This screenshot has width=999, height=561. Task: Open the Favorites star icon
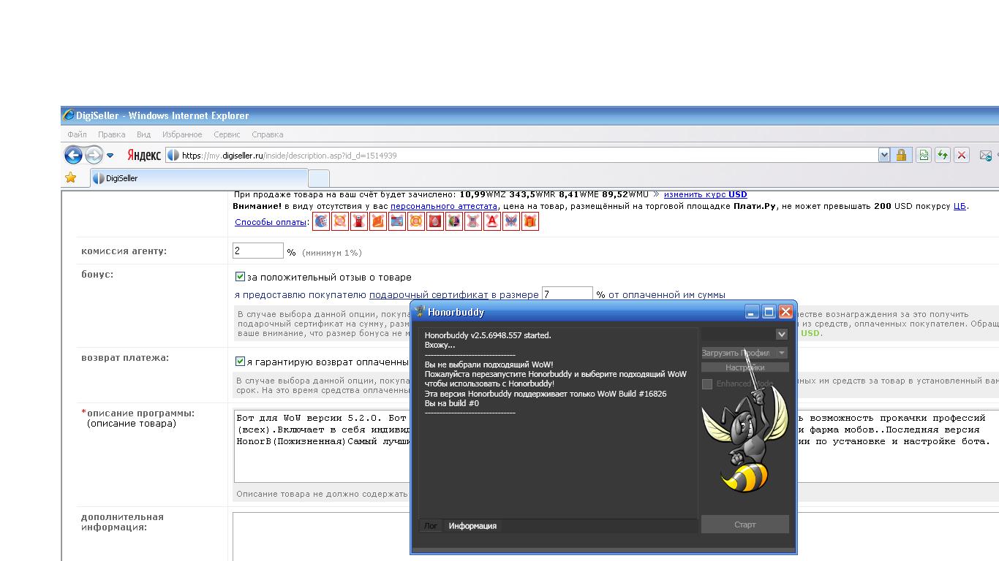click(70, 178)
